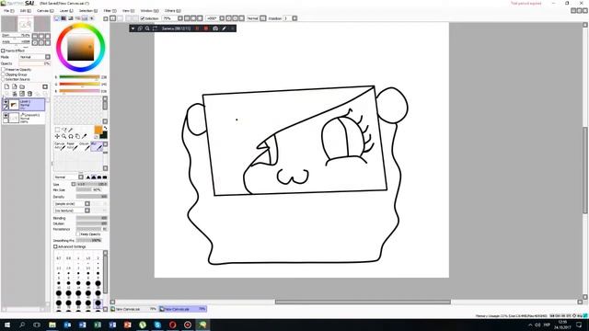
Task: Select the Eyedropper color picker tool
Action: [x=85, y=136]
